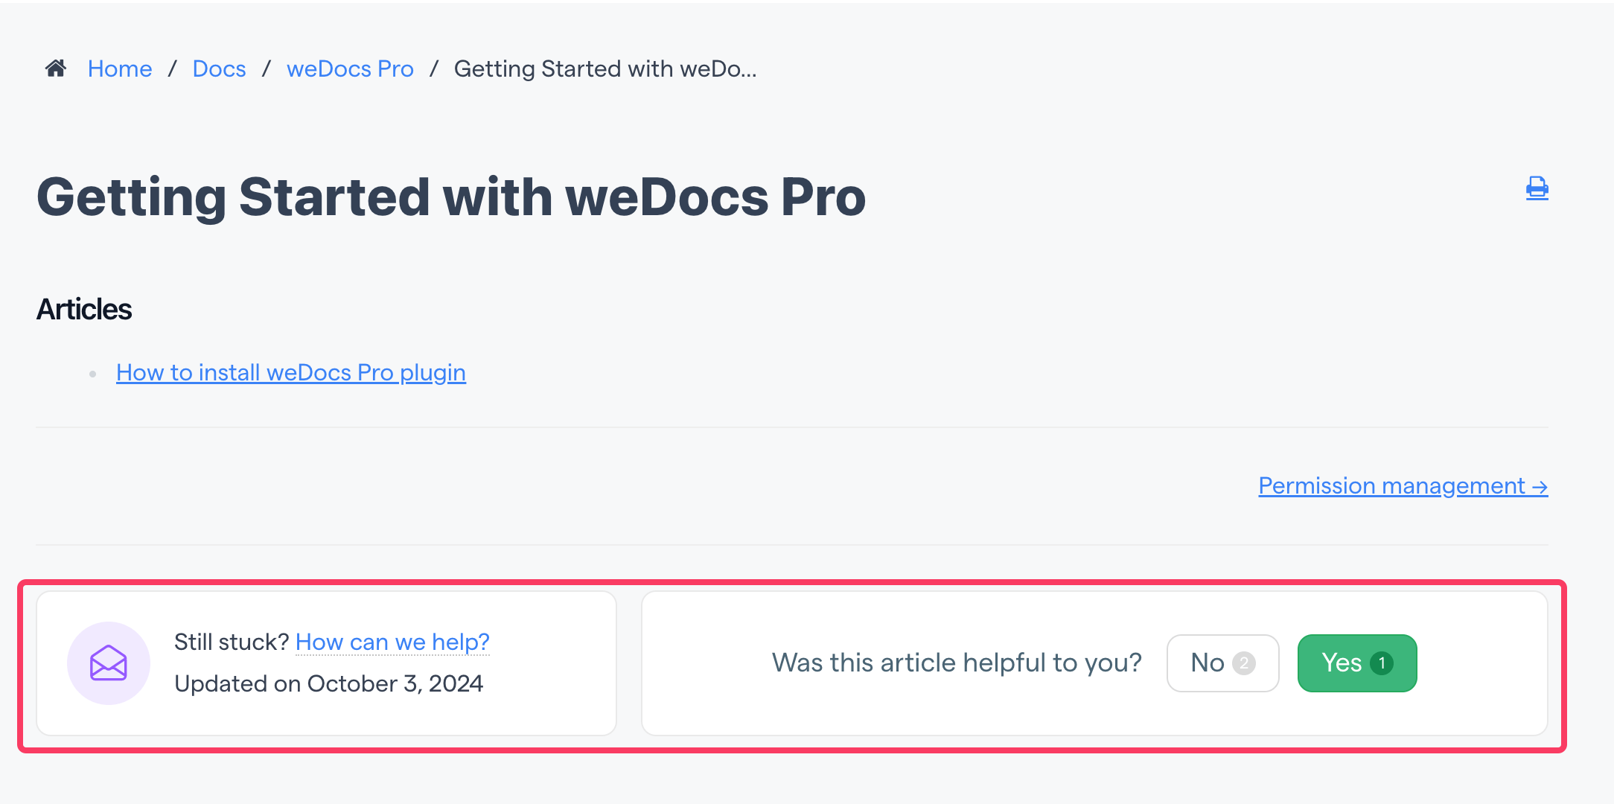Click the Still stuck? label
The width and height of the screenshot is (1614, 804).
232,642
